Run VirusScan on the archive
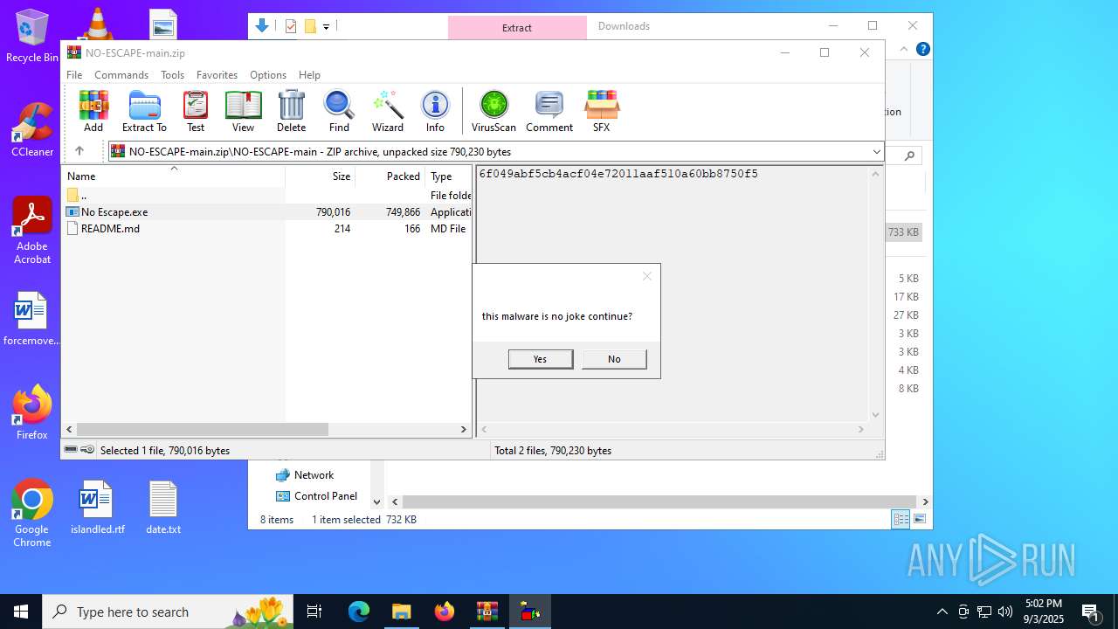 (493, 111)
